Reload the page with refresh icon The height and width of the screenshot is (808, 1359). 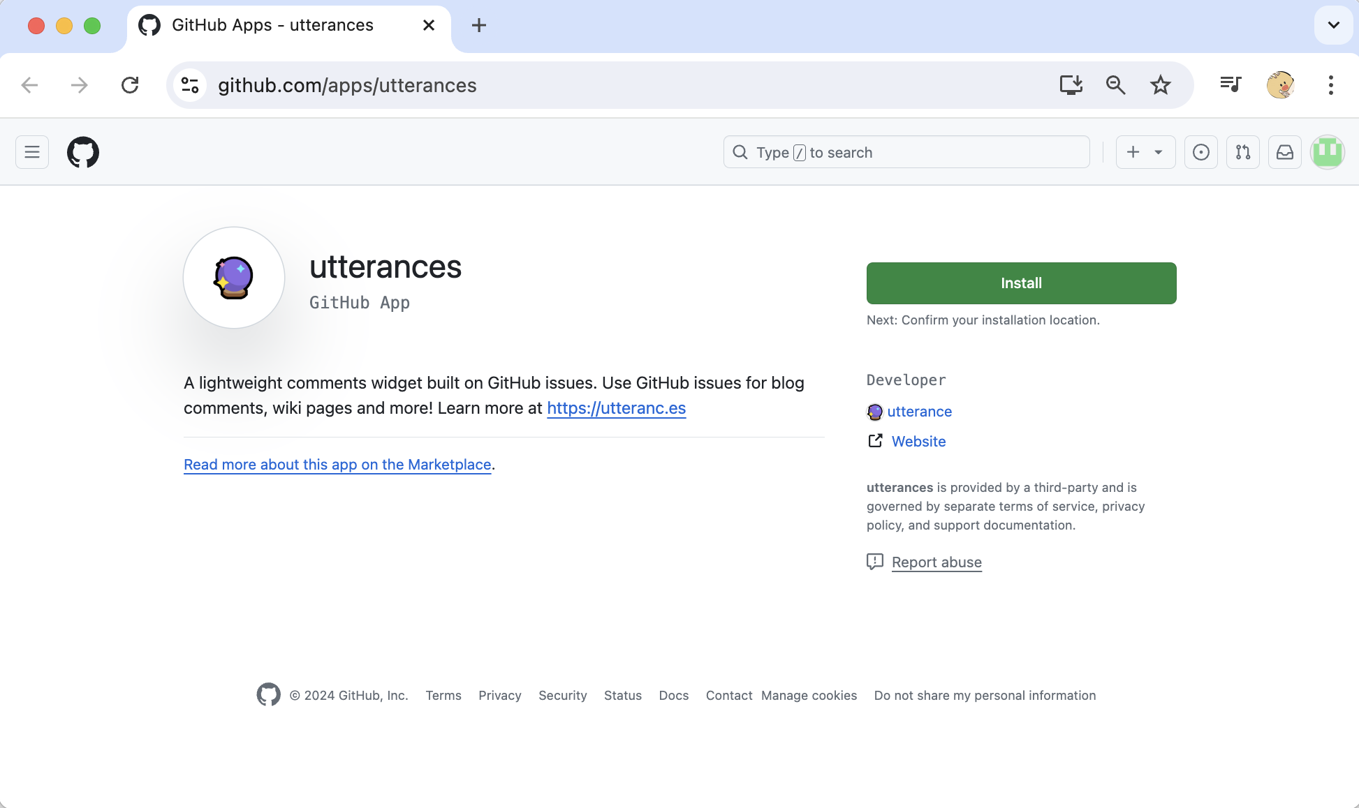tap(130, 85)
